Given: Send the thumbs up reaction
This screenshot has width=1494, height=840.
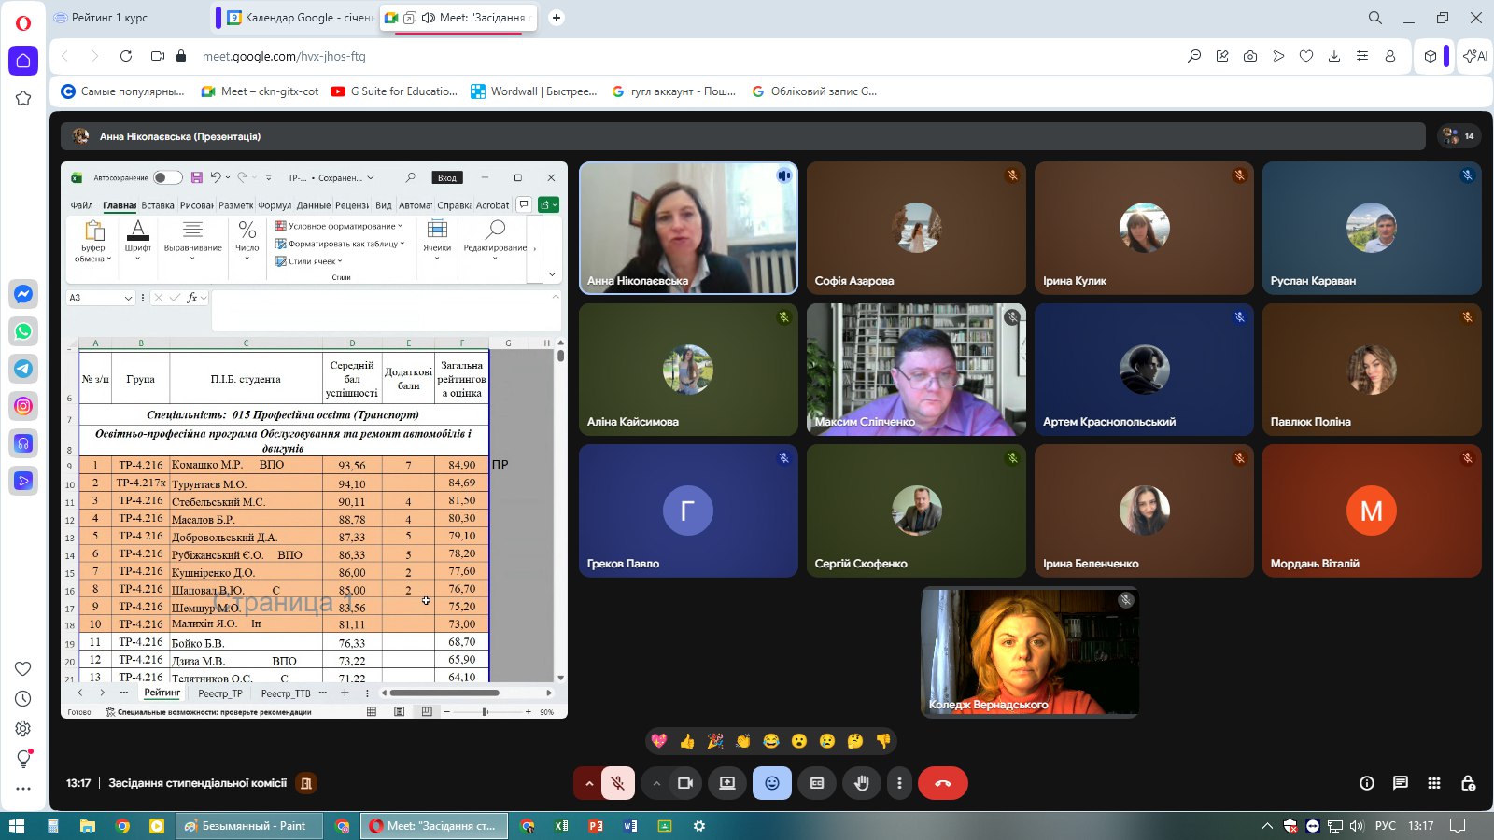Looking at the screenshot, I should click(687, 741).
